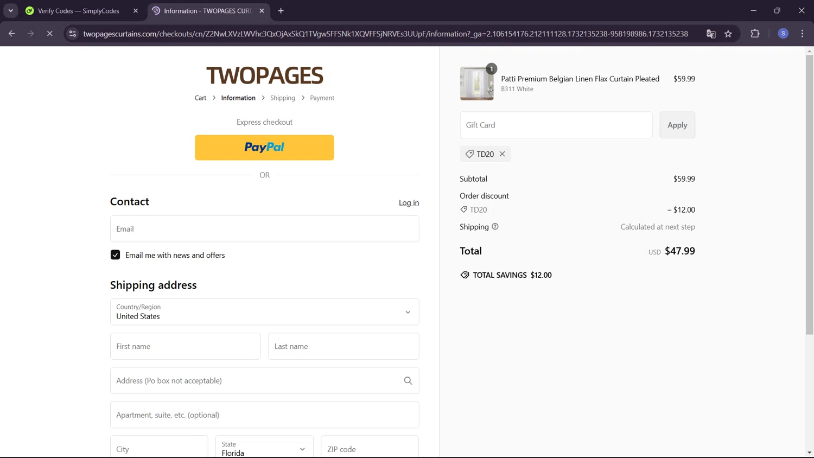Focus the Last name field
This screenshot has height=458, width=814.
coord(344,346)
